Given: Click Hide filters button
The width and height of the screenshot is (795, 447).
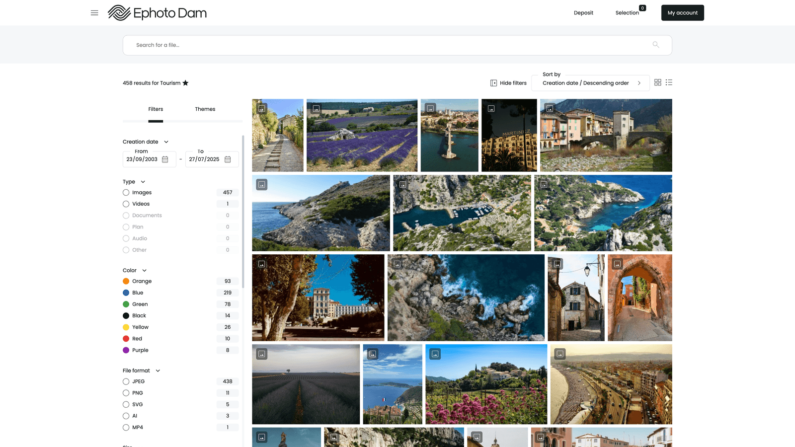Looking at the screenshot, I should click(508, 83).
